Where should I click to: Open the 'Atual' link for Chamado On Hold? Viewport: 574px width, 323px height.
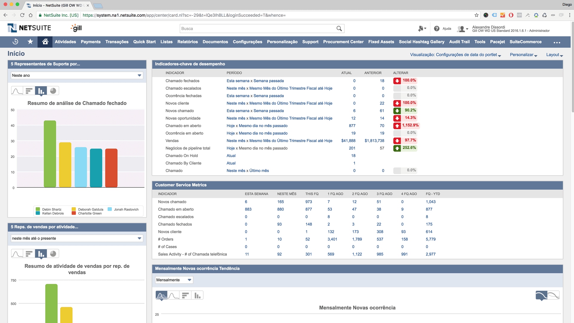point(231,156)
